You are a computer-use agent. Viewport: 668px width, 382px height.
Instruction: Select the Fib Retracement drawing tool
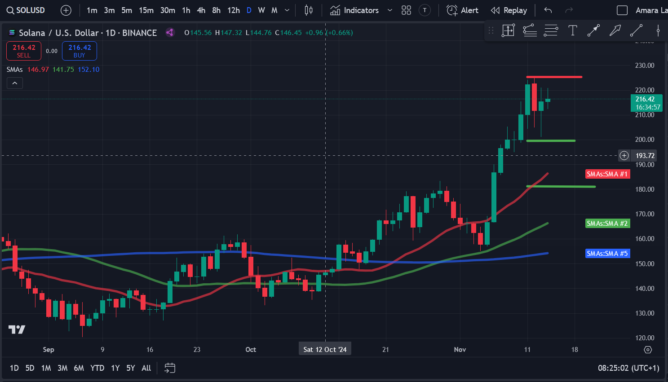(x=530, y=31)
